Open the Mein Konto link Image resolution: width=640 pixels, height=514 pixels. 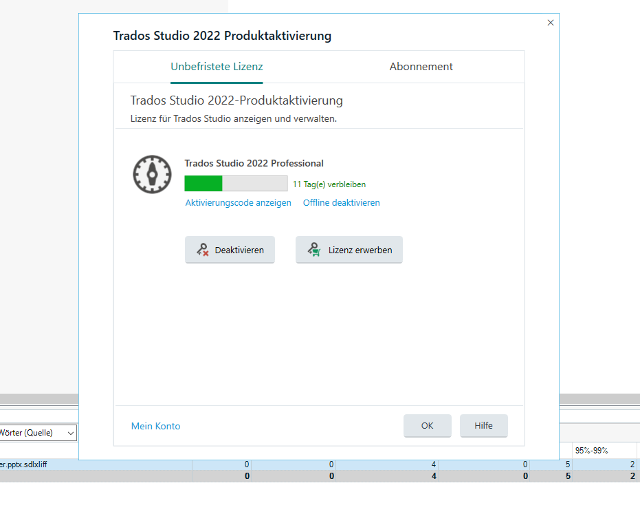155,426
